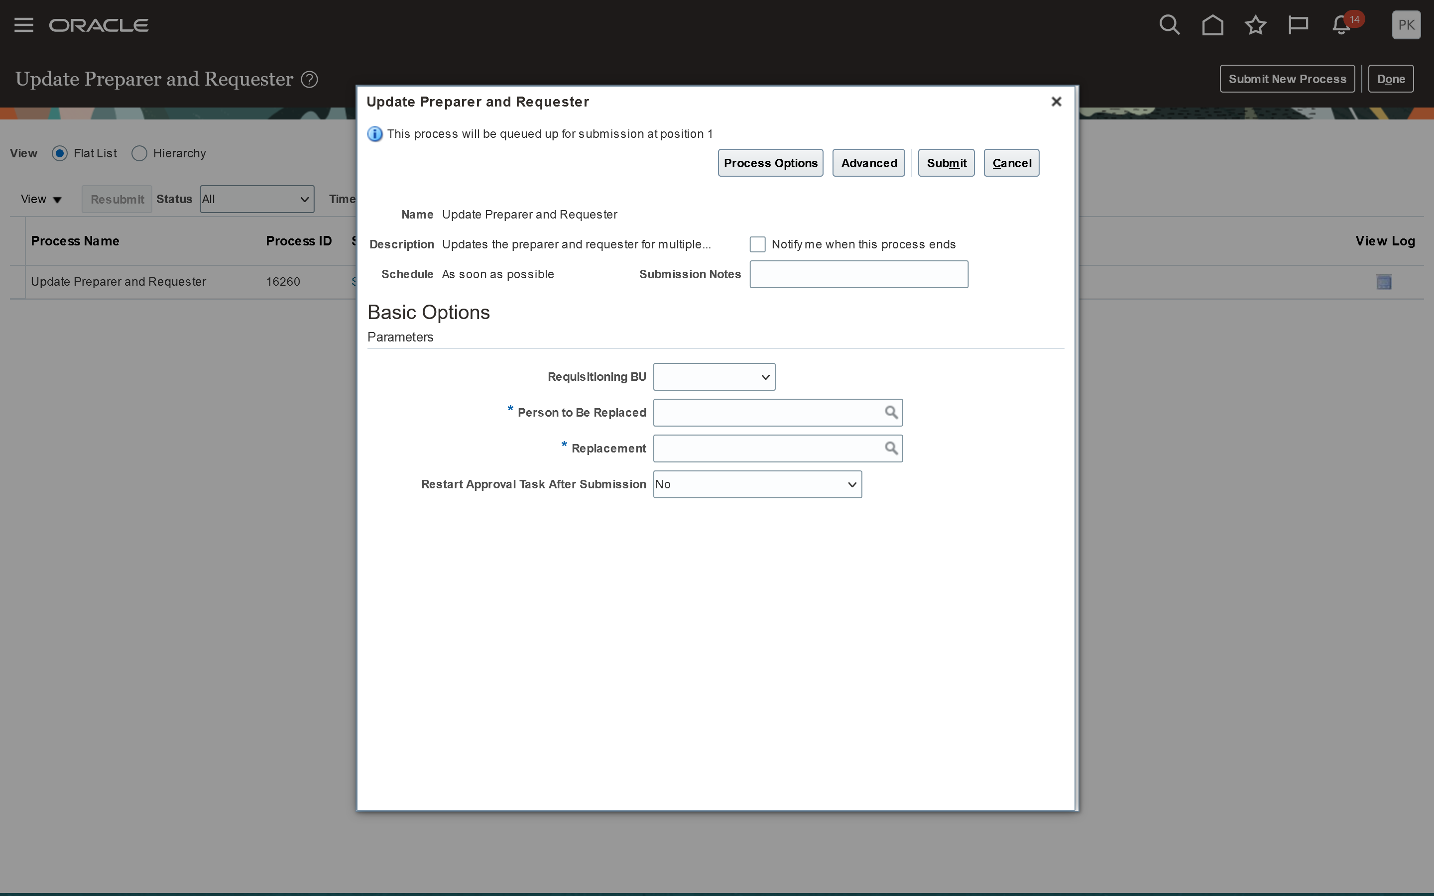This screenshot has width=1434, height=896.
Task: Open the Replacement search magnifier
Action: coord(891,448)
